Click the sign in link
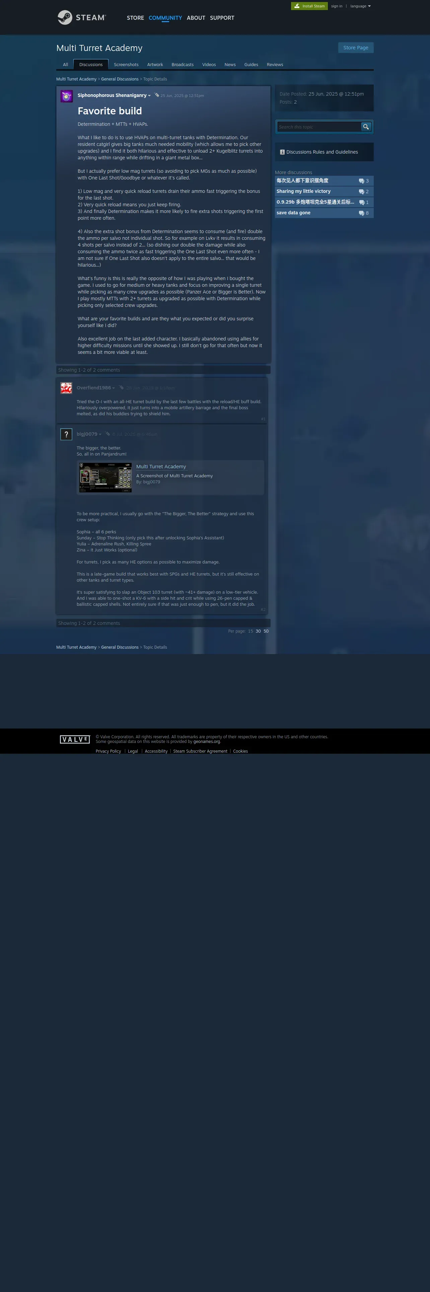This screenshot has width=430, height=1292. click(336, 6)
